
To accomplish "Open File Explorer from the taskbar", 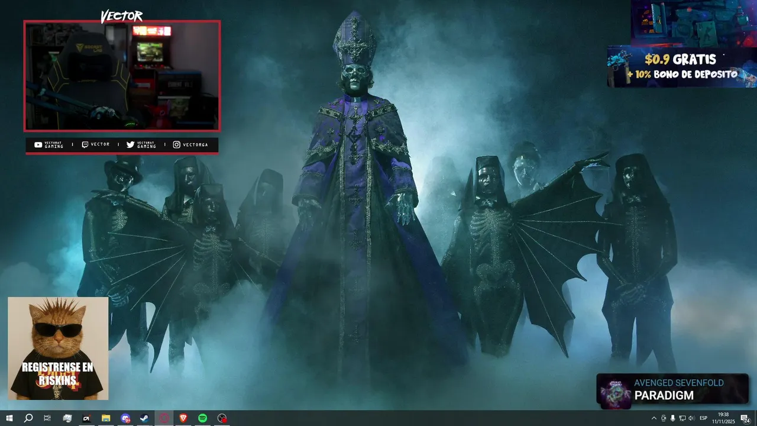I will point(106,418).
